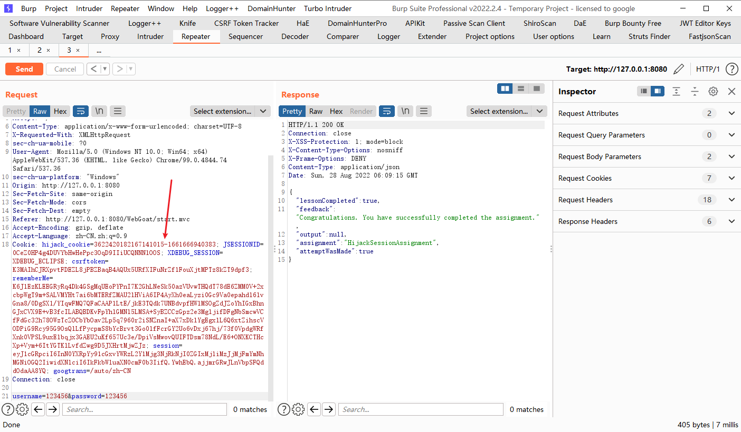The width and height of the screenshot is (741, 432).
Task: Click the username=123456 body line
Action: click(70, 396)
